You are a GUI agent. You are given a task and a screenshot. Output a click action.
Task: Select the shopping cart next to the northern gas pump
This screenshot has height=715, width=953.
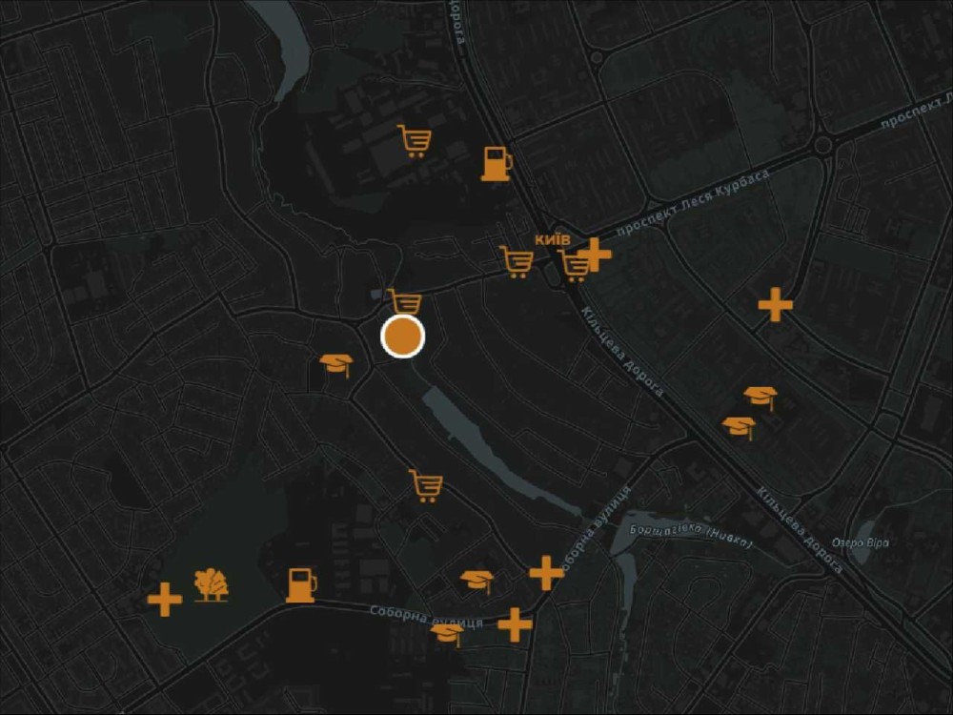tap(415, 141)
